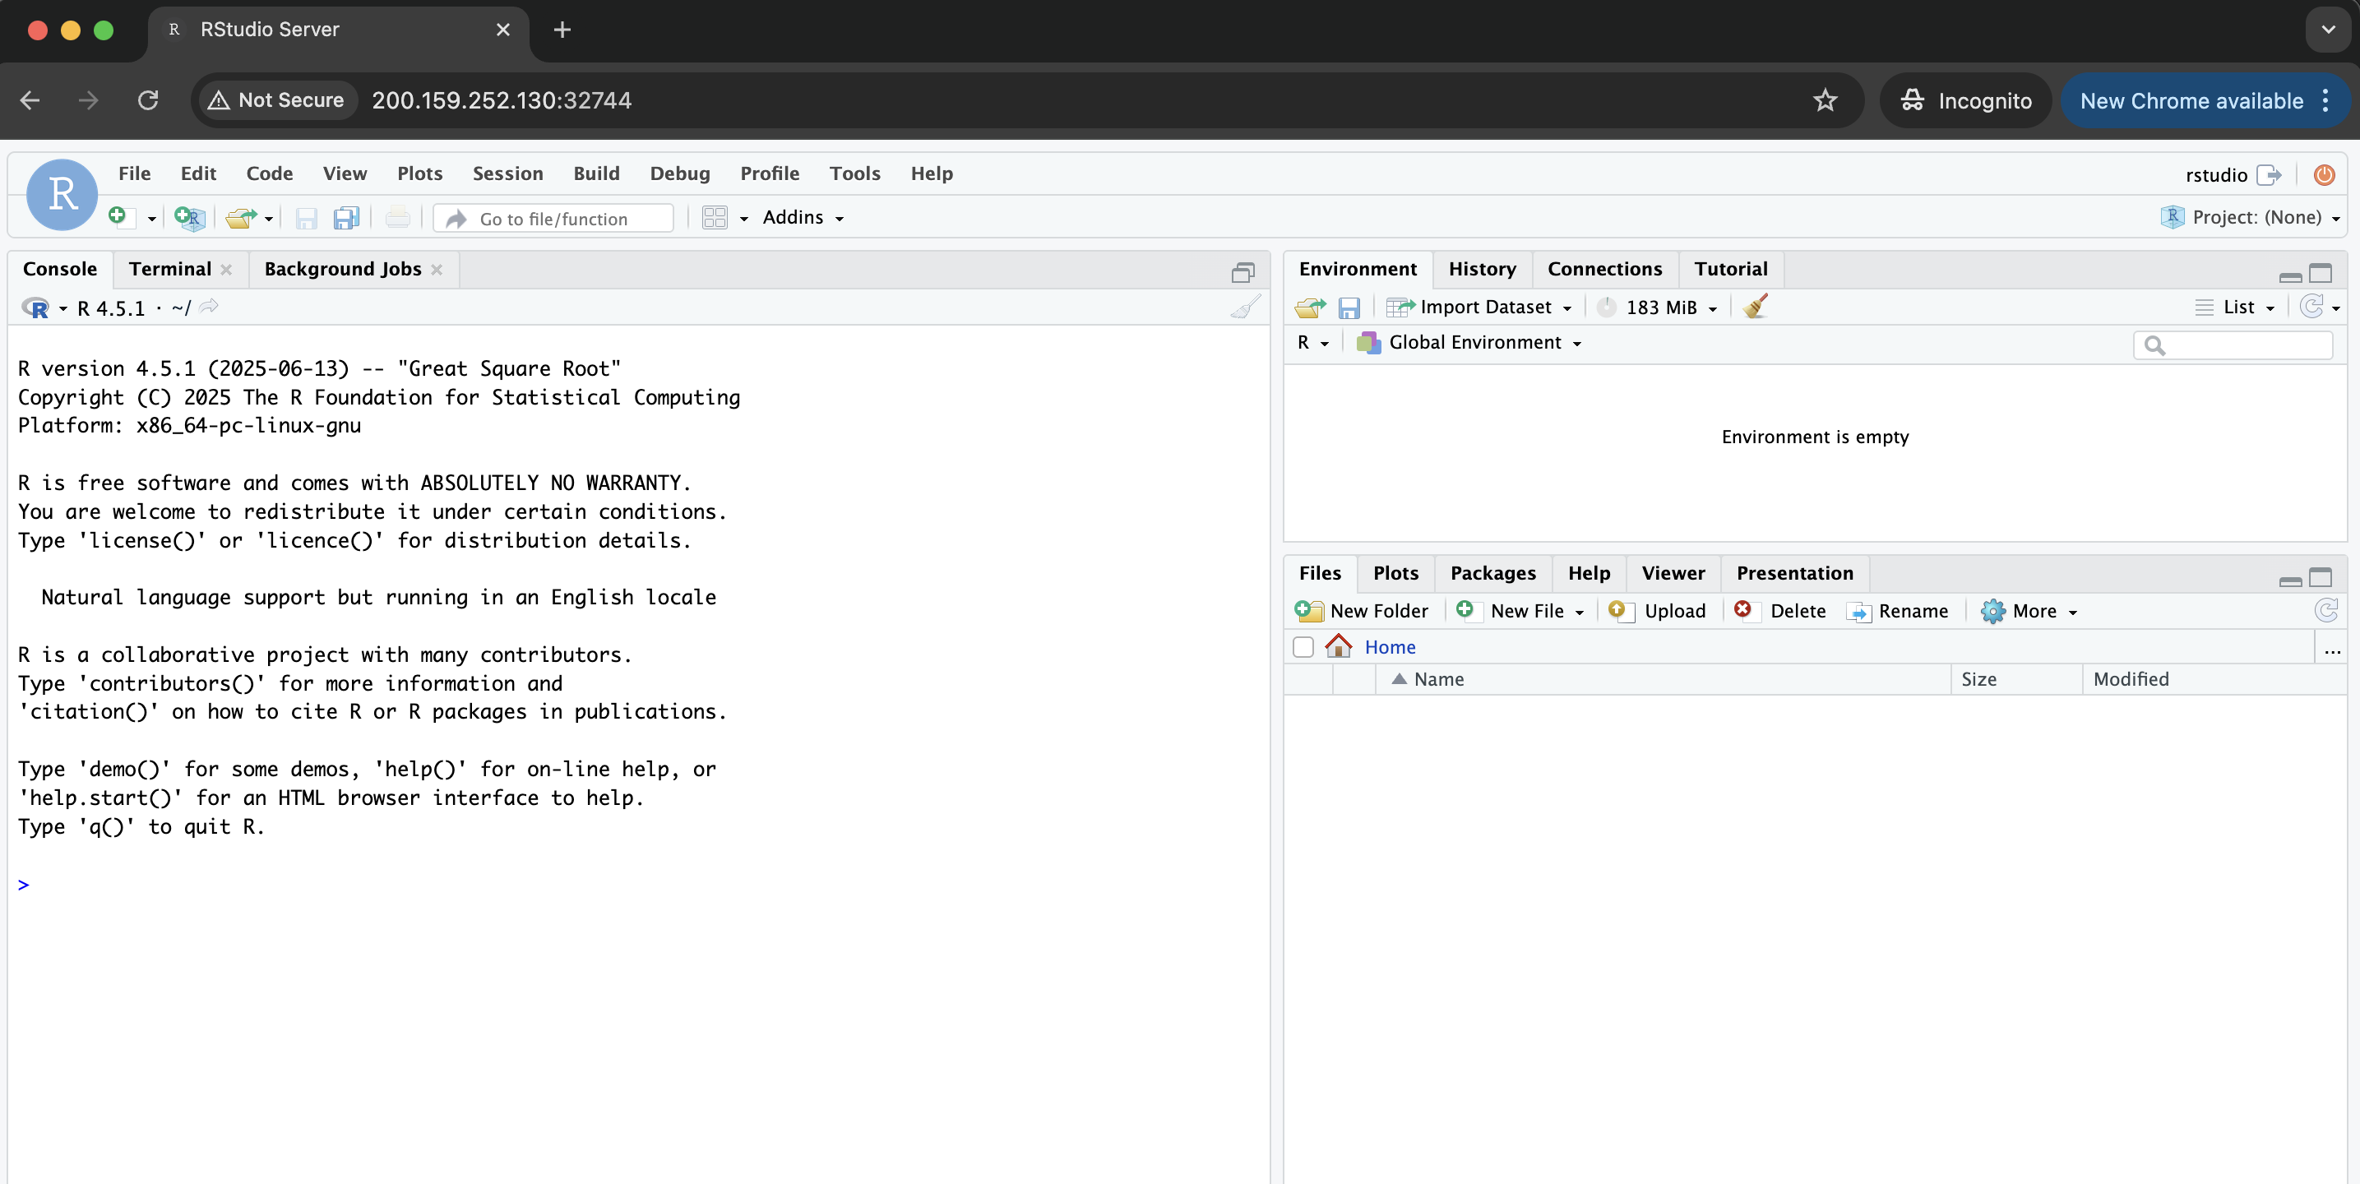The width and height of the screenshot is (2360, 1184).
Task: Open the Global Environment dropdown
Action: point(1475,342)
